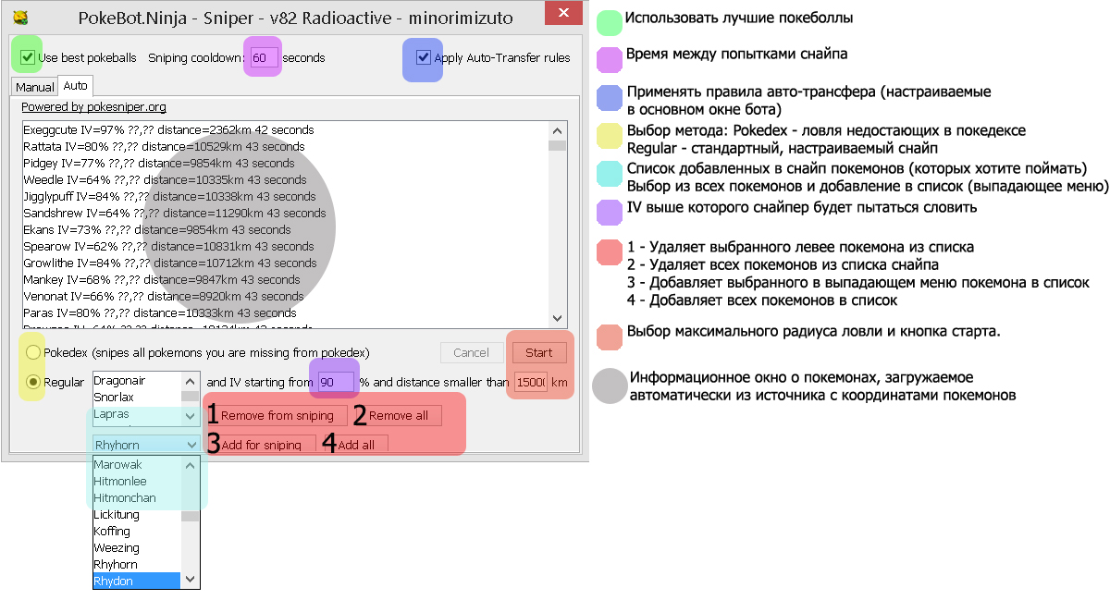Select the Auto tab
Screen dimensions: 1110x600
click(x=76, y=86)
